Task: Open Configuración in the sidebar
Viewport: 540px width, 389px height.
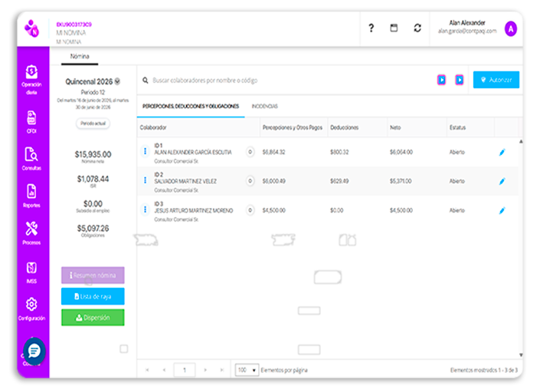Action: 31,308
